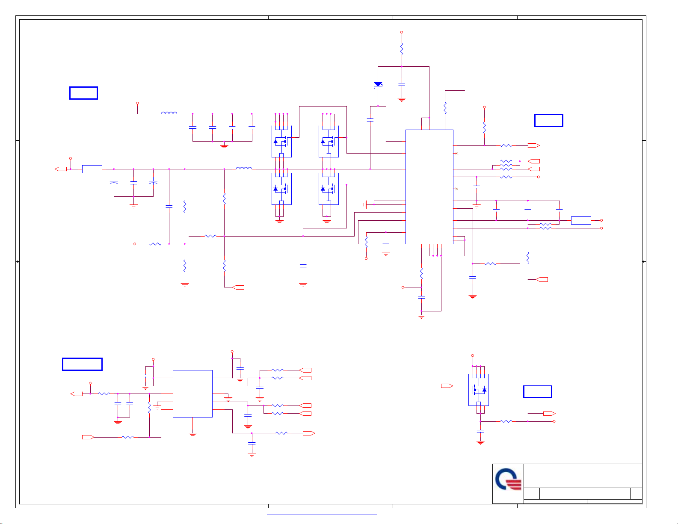The height and width of the screenshot is (524, 678).
Task: Select the lower-right MOSFET of the four-MOSFET bridge
Action: click(x=329, y=189)
